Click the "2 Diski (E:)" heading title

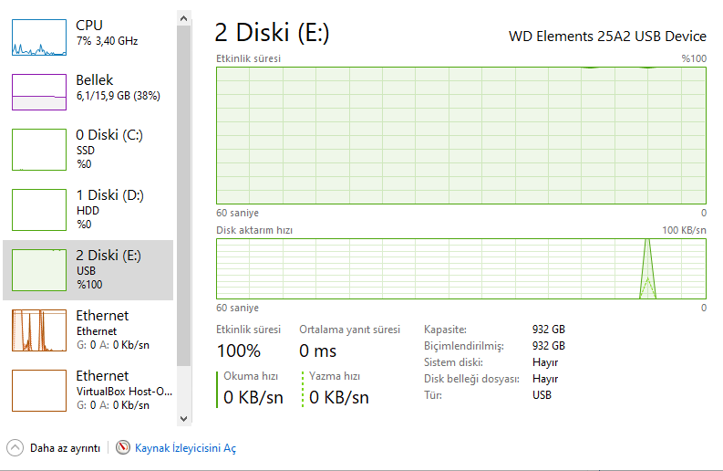point(272,33)
